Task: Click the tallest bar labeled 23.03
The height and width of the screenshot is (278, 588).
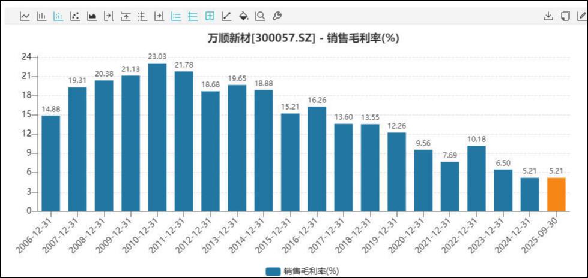Action: pos(157,138)
